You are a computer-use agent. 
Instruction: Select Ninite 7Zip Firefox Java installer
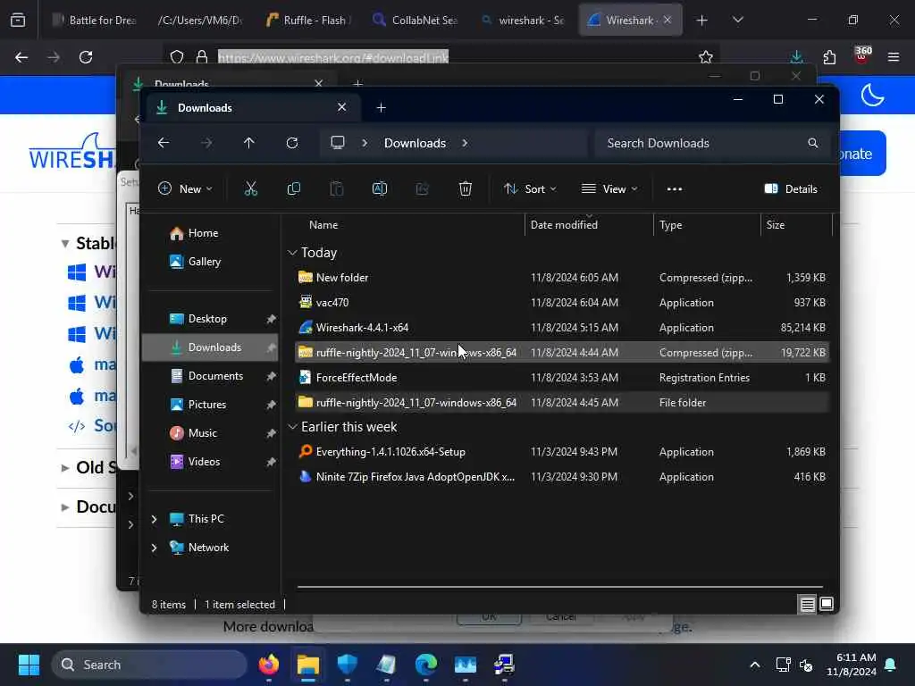(x=561, y=477)
